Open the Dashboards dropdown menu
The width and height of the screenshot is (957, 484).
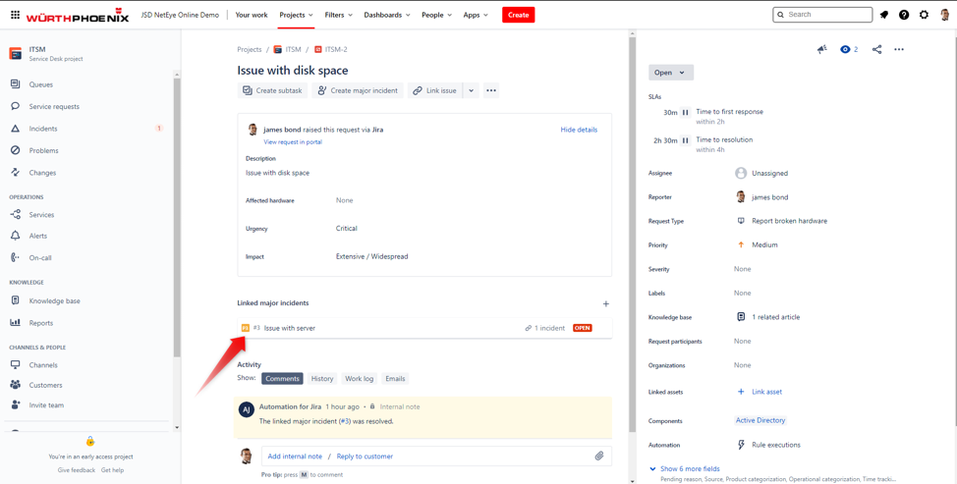point(387,15)
